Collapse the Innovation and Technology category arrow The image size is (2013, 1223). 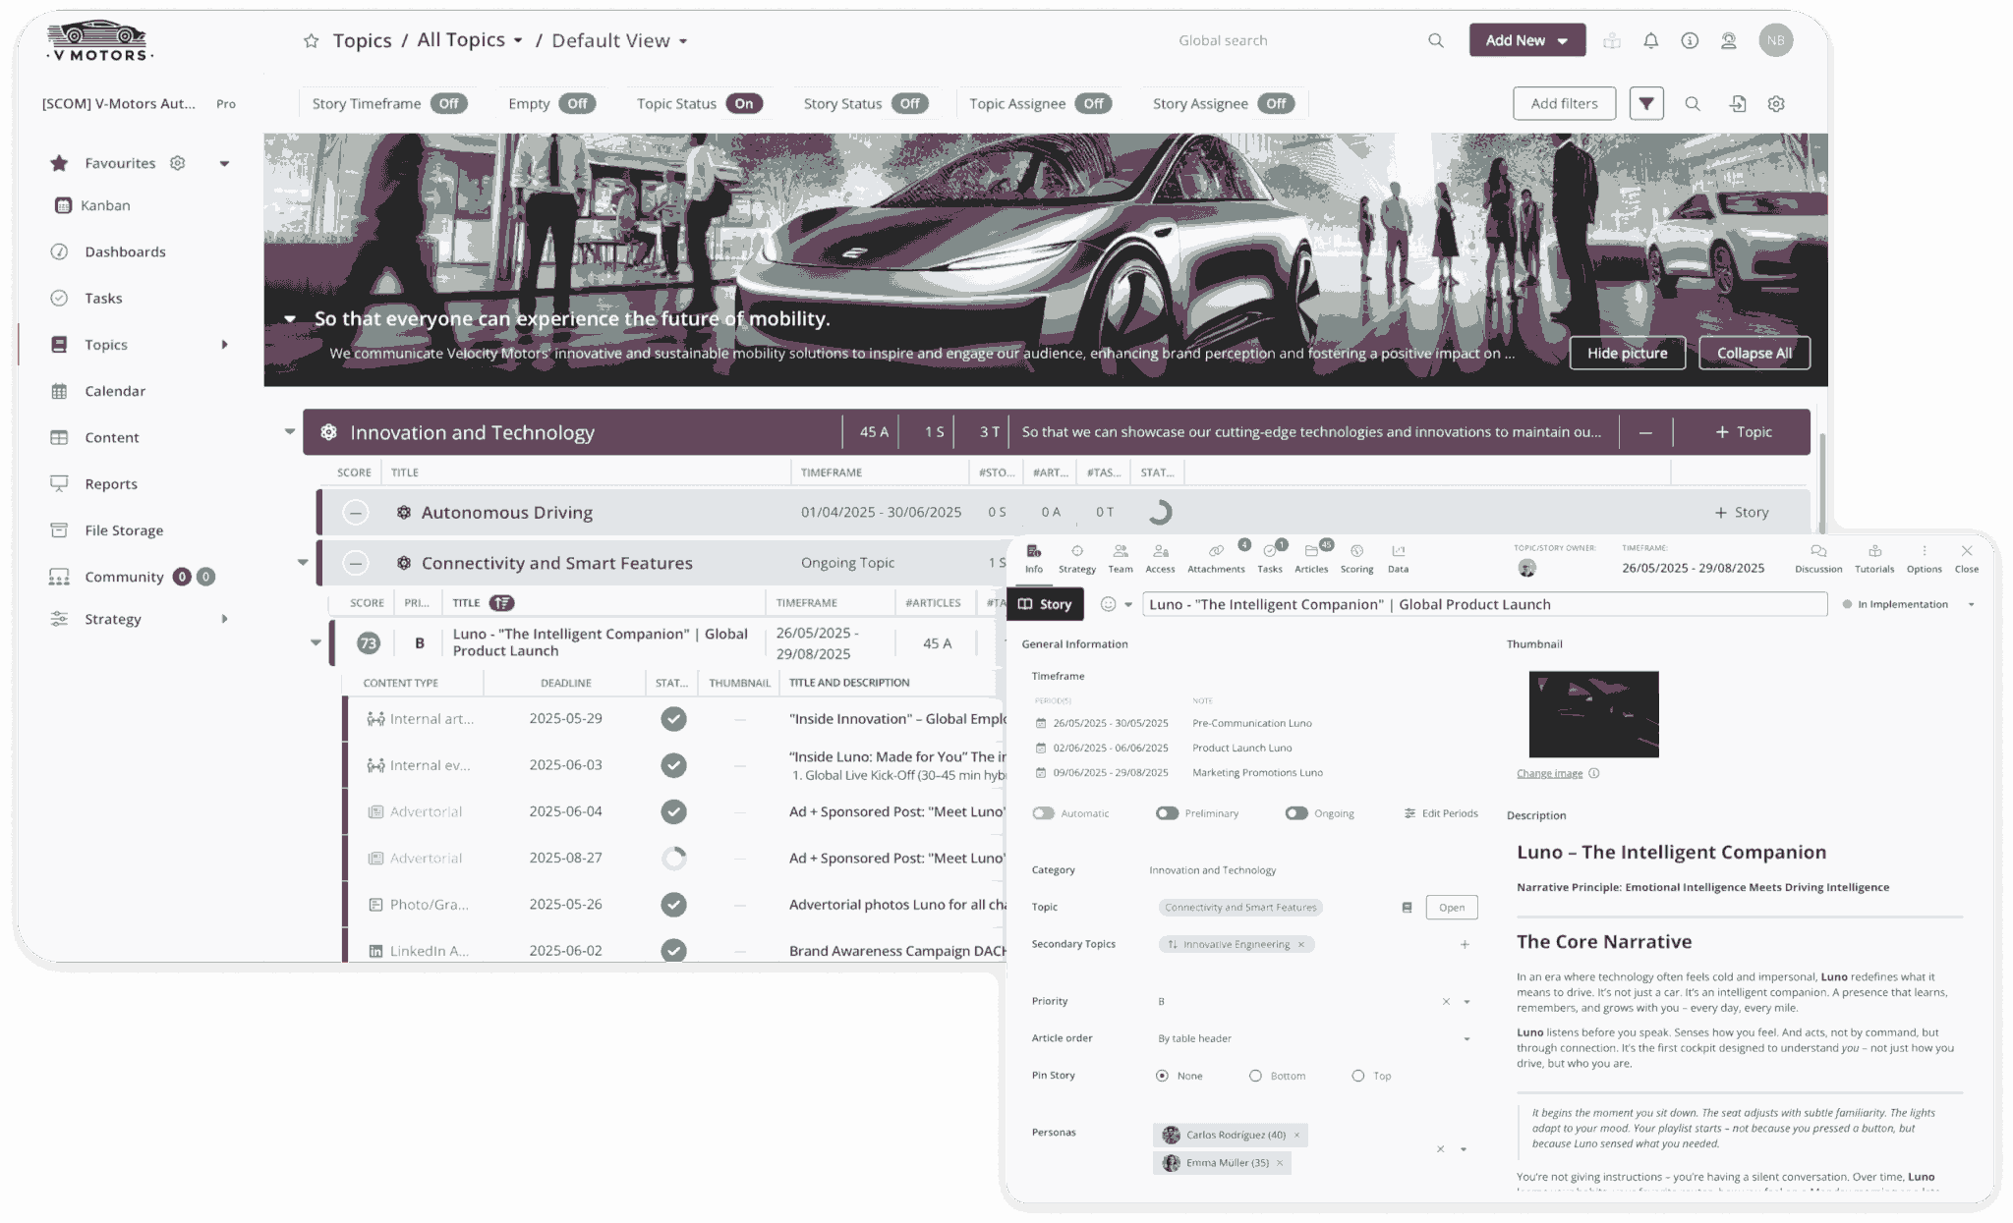289,431
